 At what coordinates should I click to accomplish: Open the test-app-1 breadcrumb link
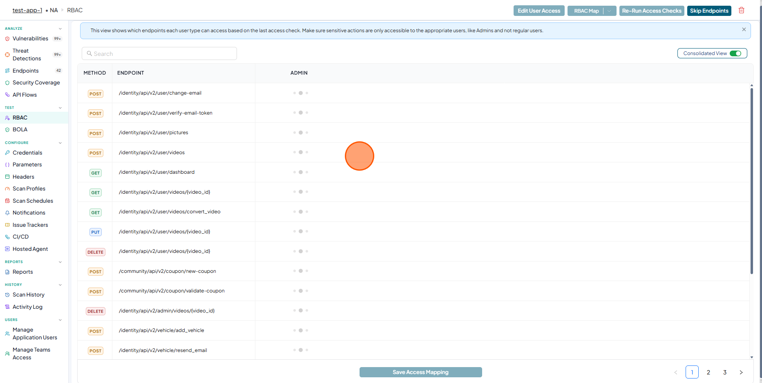point(27,10)
